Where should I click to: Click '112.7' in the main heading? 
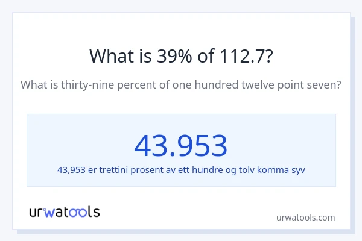click(x=241, y=55)
